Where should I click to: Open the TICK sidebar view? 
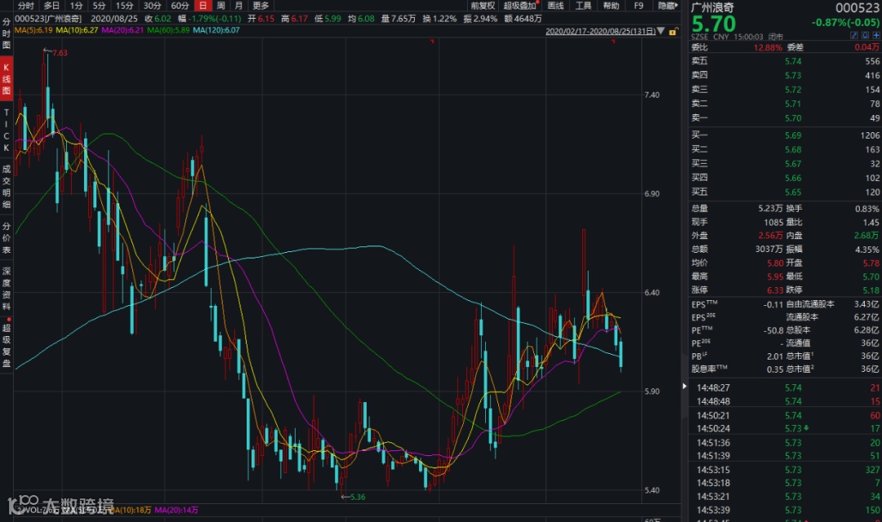[7, 130]
